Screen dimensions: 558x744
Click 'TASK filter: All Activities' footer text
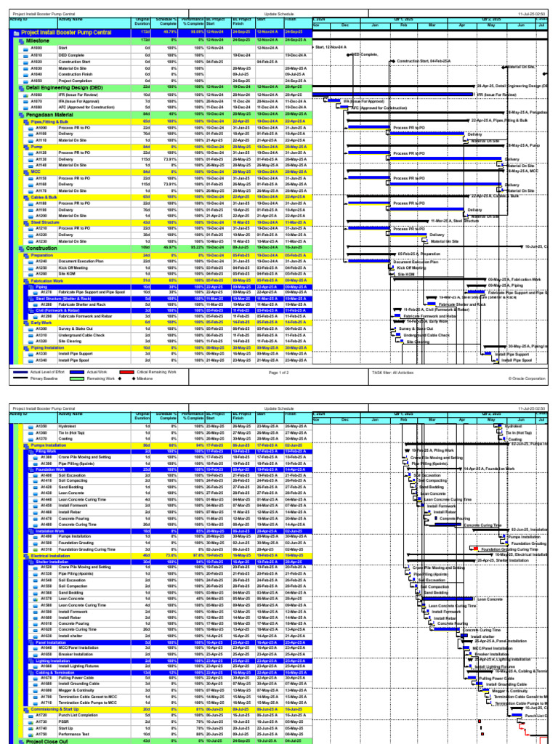tap(393, 373)
